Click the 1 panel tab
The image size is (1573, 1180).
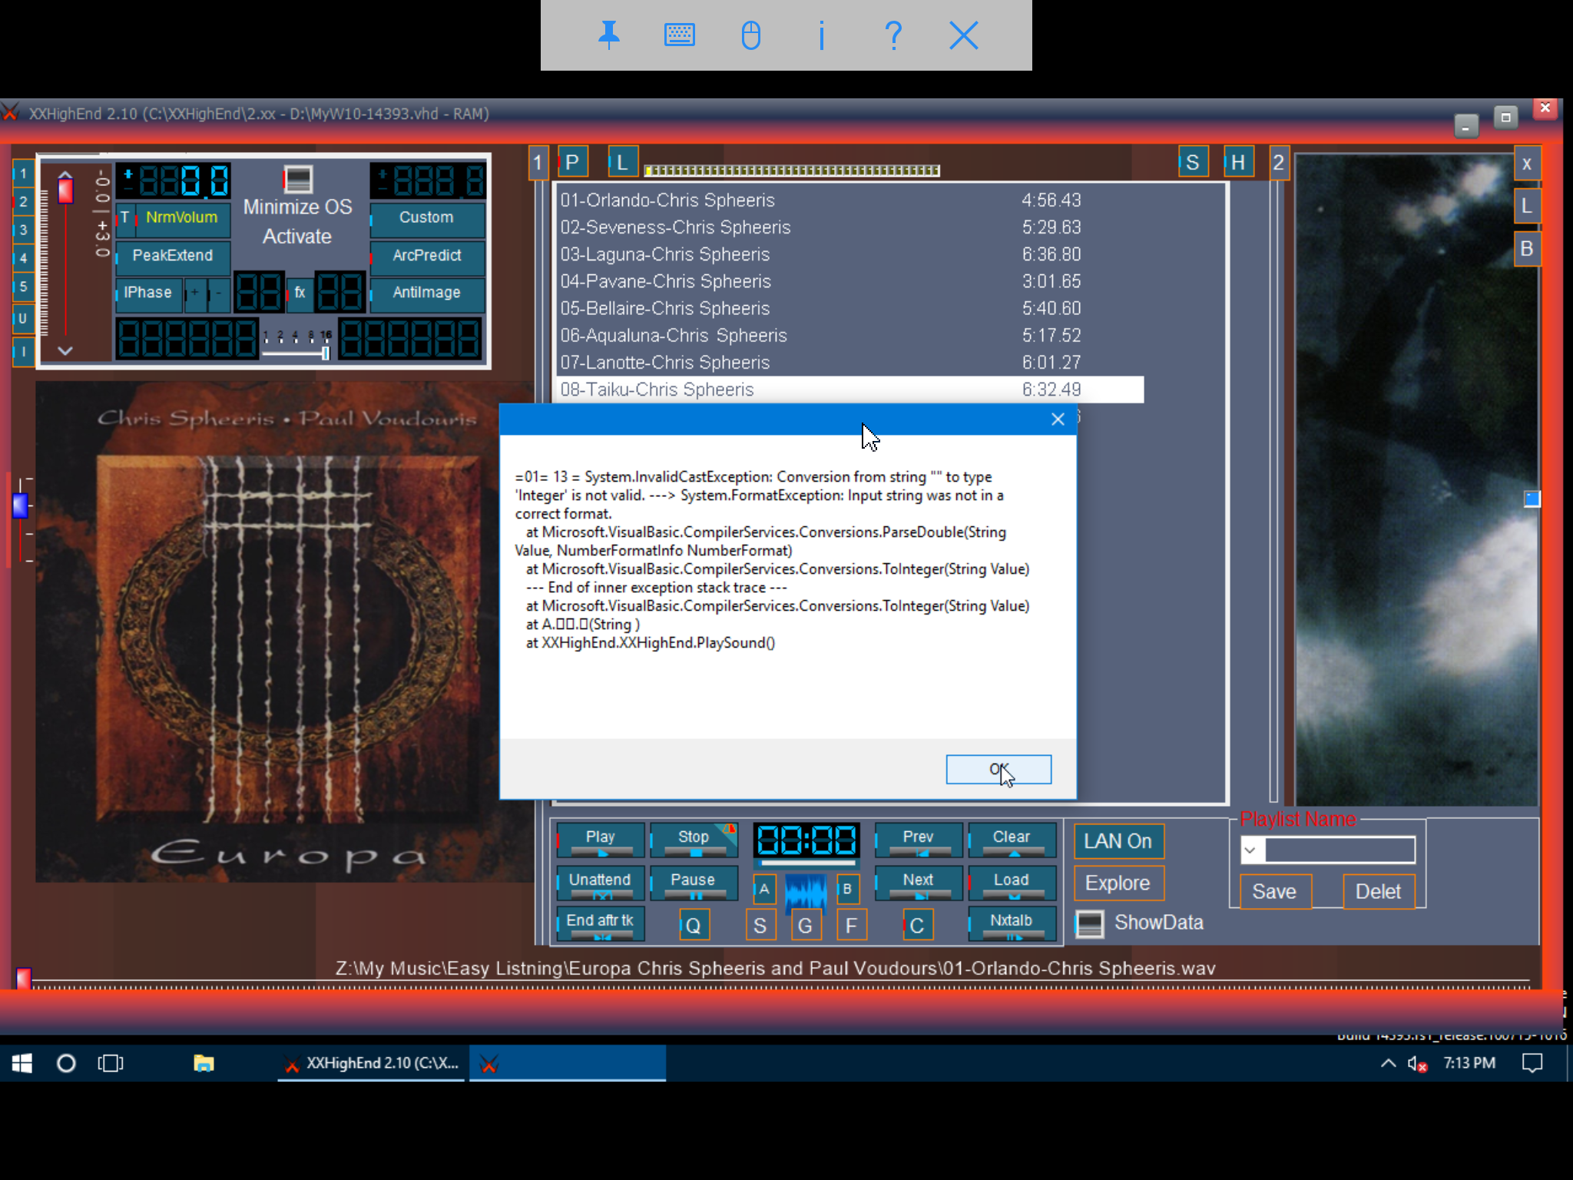tap(538, 163)
